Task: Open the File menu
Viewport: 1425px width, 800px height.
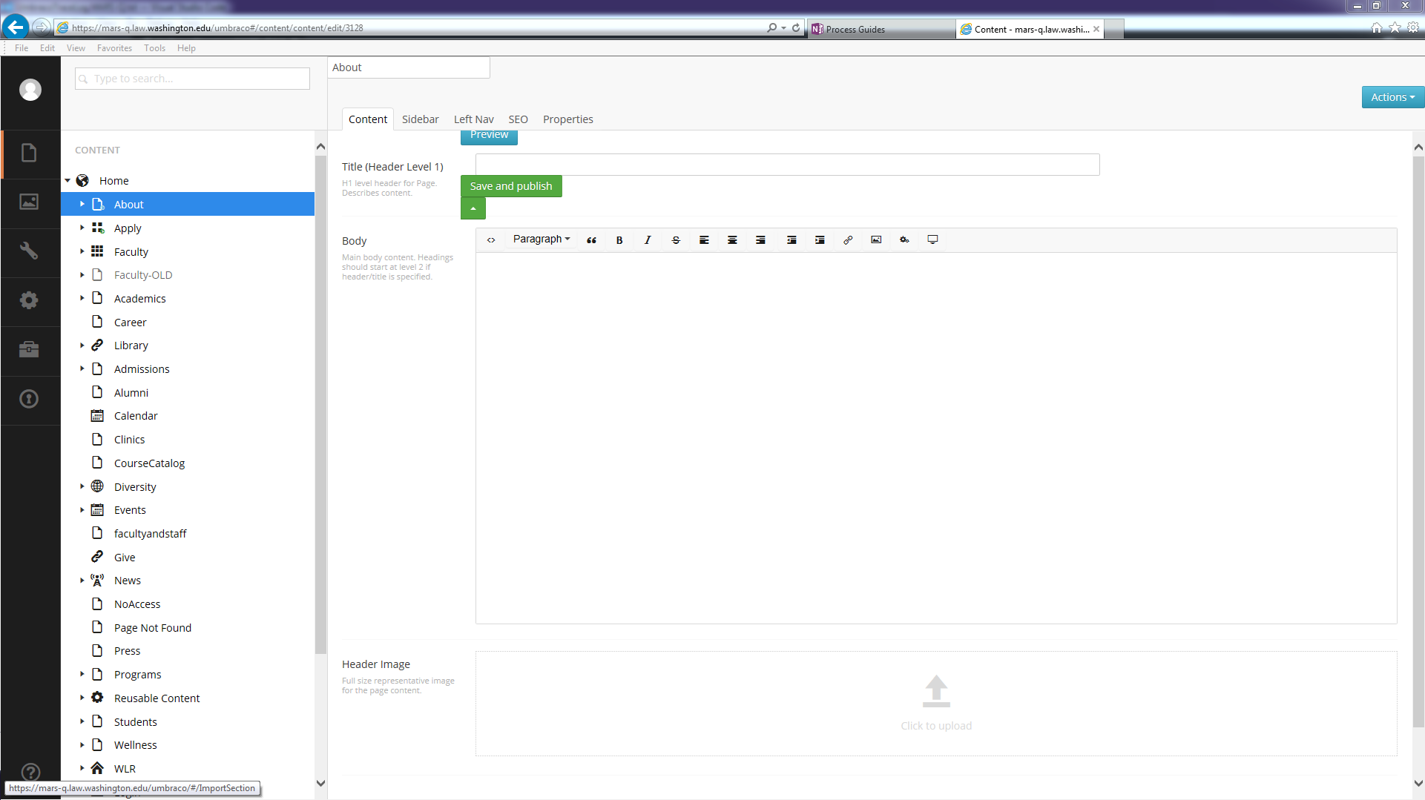Action: point(22,48)
